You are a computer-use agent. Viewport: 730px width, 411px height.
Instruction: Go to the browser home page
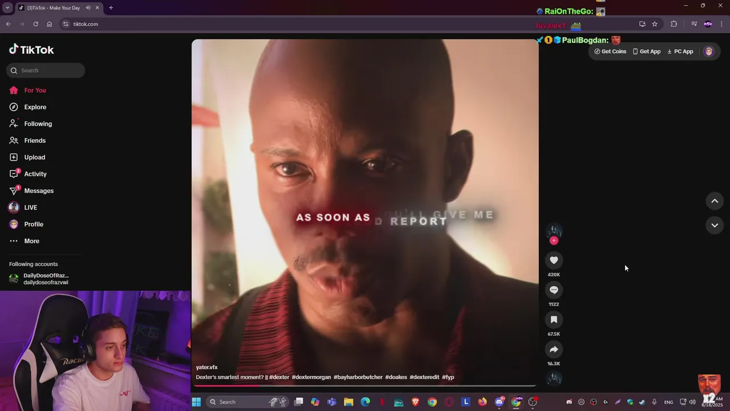49,24
